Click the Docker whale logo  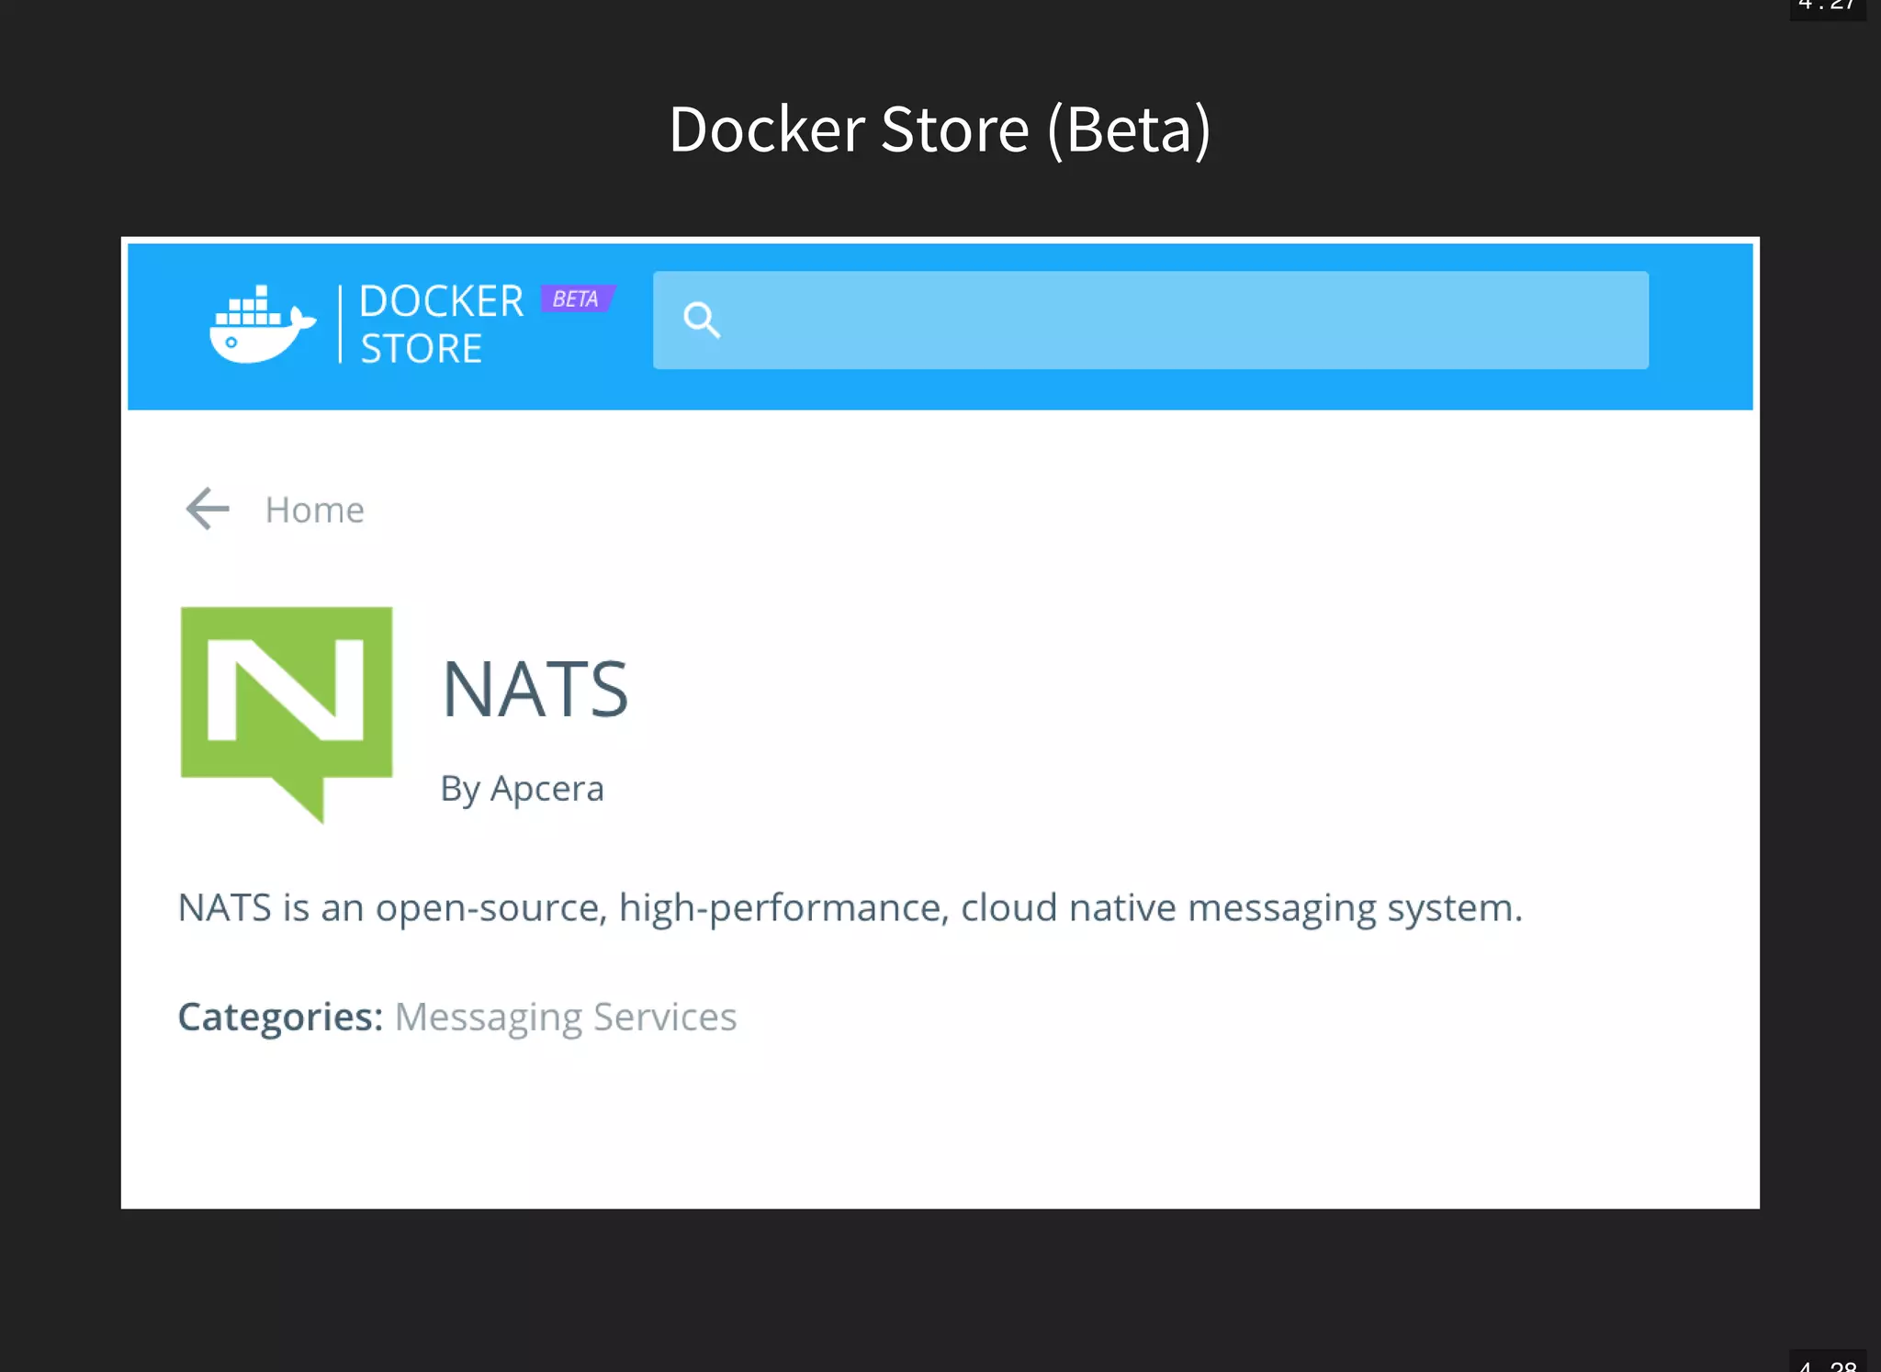(x=263, y=324)
